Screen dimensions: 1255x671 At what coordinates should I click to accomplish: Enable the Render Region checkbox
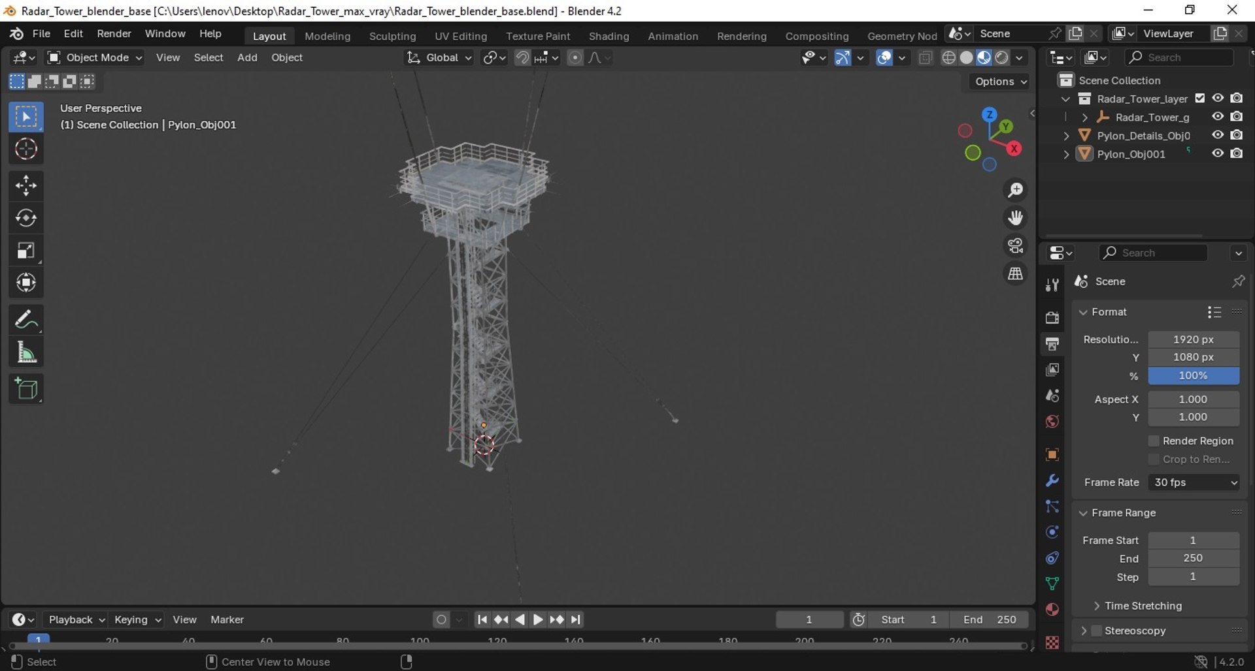(1154, 441)
